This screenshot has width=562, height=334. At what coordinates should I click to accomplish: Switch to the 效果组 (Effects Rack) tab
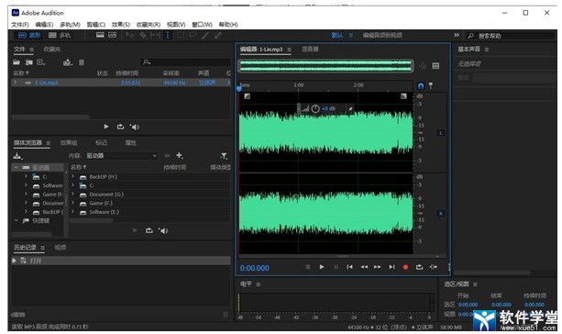tap(68, 143)
